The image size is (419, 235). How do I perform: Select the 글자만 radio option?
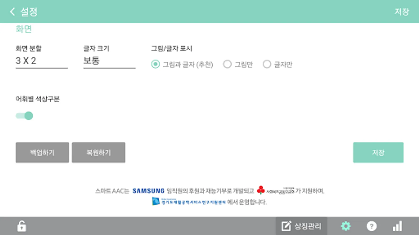click(267, 64)
